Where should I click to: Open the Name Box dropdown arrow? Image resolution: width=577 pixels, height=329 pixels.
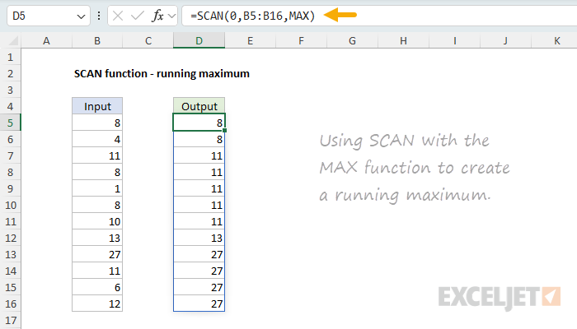coord(79,16)
